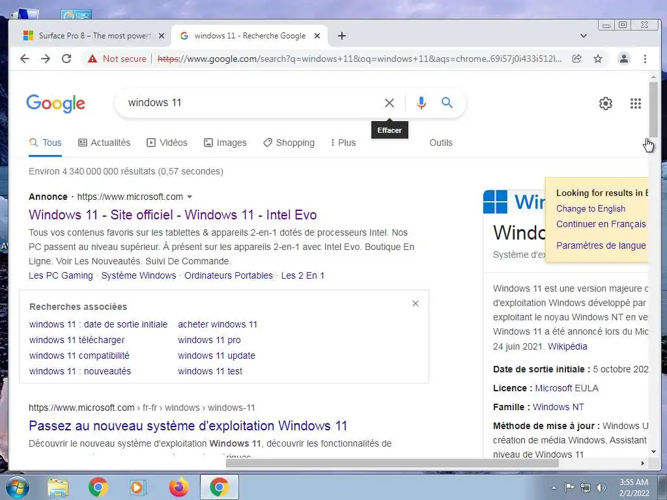This screenshot has width=667, height=500.
Task: Close the Surface Pro 8 tab
Action: click(162, 36)
